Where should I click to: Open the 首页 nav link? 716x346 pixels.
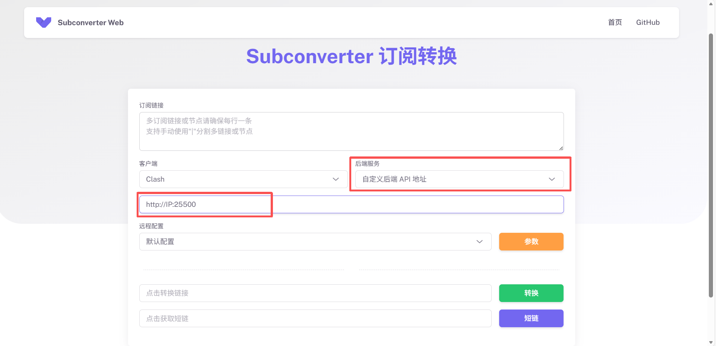pos(615,23)
